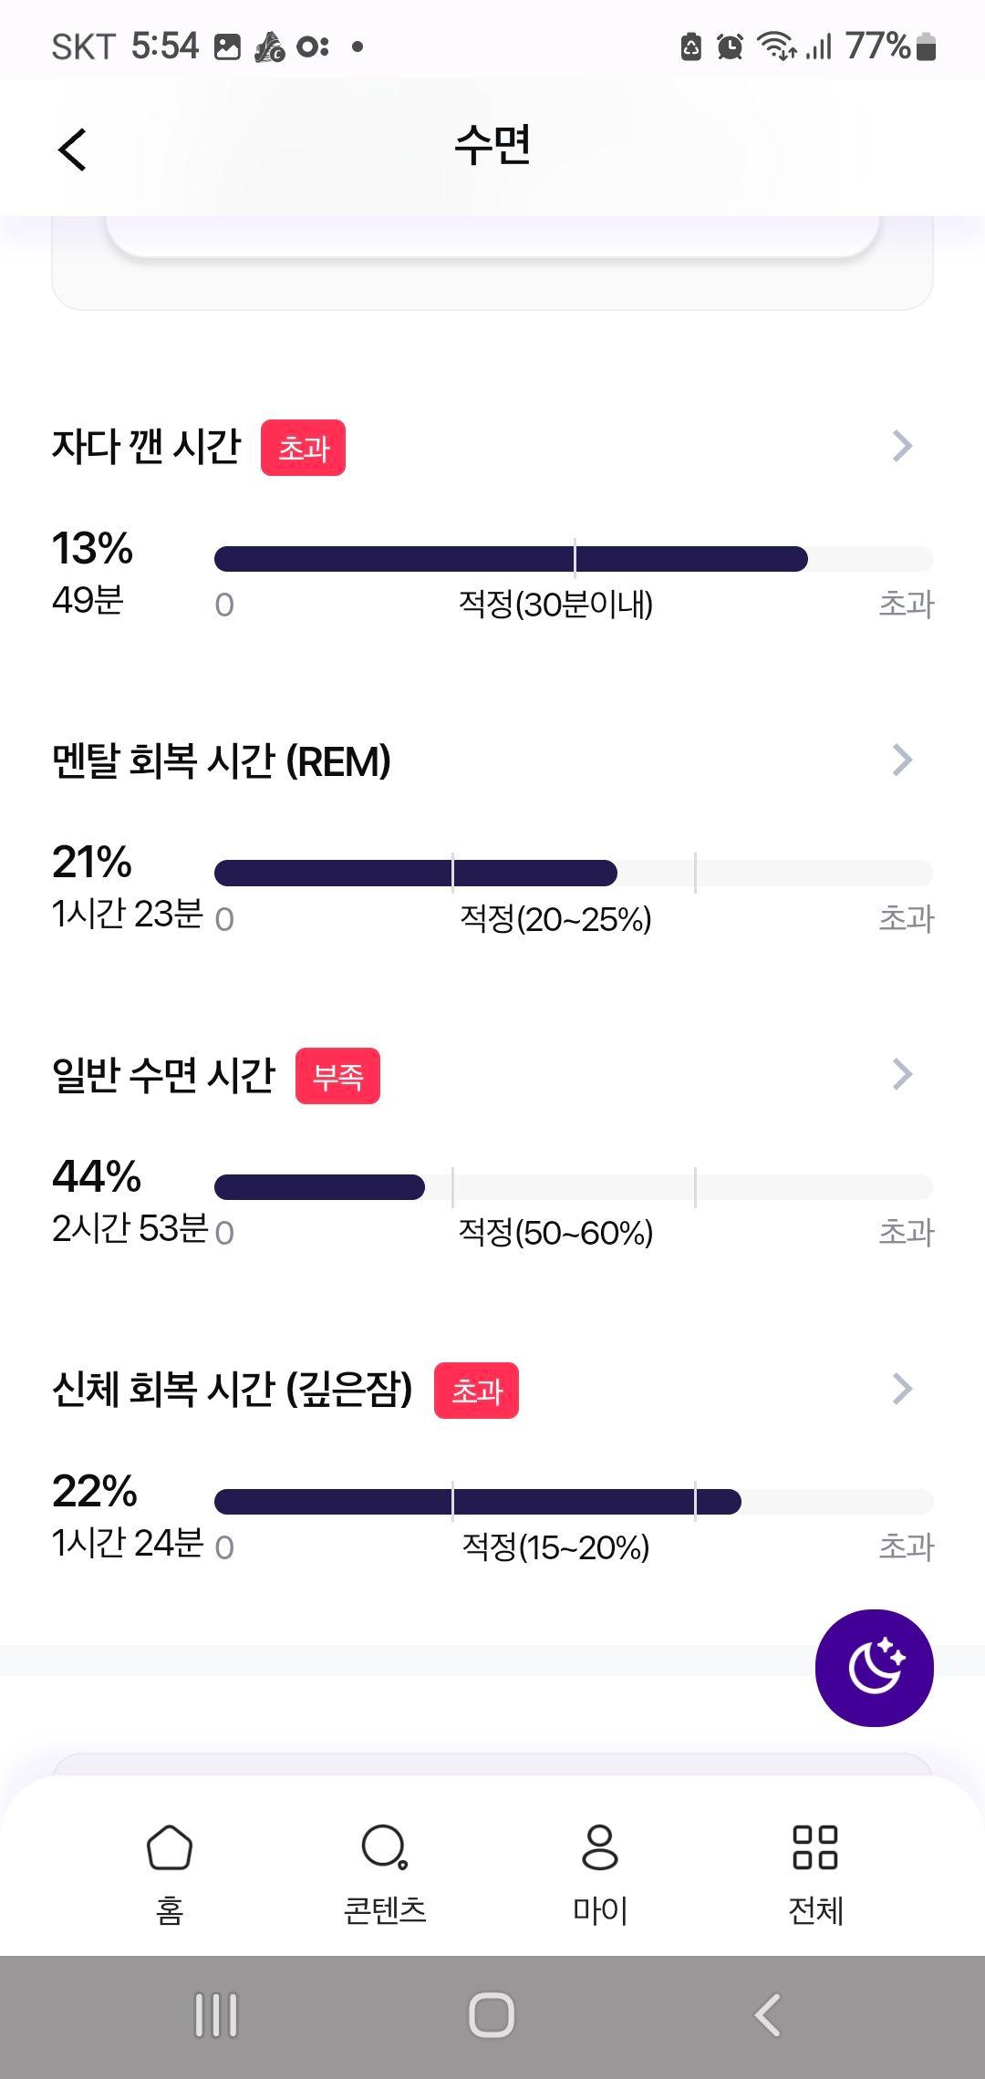The width and height of the screenshot is (985, 2079).
Task: Open 신체 회복 시간 (깊은잠) chevron
Action: [902, 1389]
